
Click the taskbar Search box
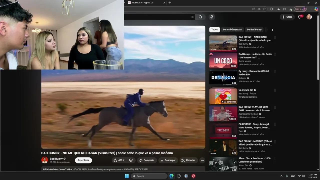click(x=149, y=176)
